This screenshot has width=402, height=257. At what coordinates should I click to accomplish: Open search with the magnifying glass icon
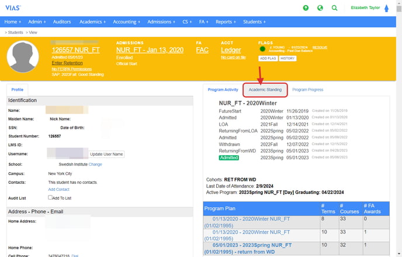pos(334,8)
